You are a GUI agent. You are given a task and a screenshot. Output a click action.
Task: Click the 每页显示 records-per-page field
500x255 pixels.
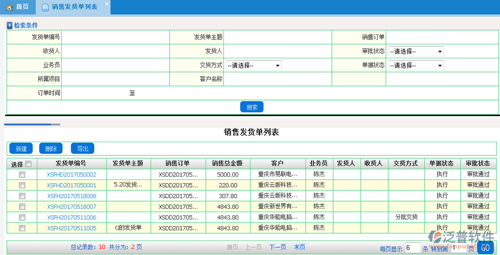[x=412, y=248]
